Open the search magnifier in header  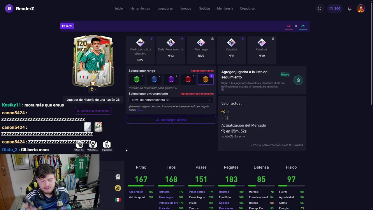click(320, 8)
